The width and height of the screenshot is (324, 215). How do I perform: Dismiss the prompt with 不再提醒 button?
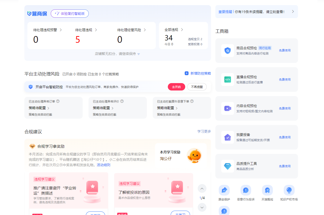(197, 87)
